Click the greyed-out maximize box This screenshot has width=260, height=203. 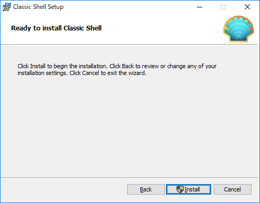223,7
